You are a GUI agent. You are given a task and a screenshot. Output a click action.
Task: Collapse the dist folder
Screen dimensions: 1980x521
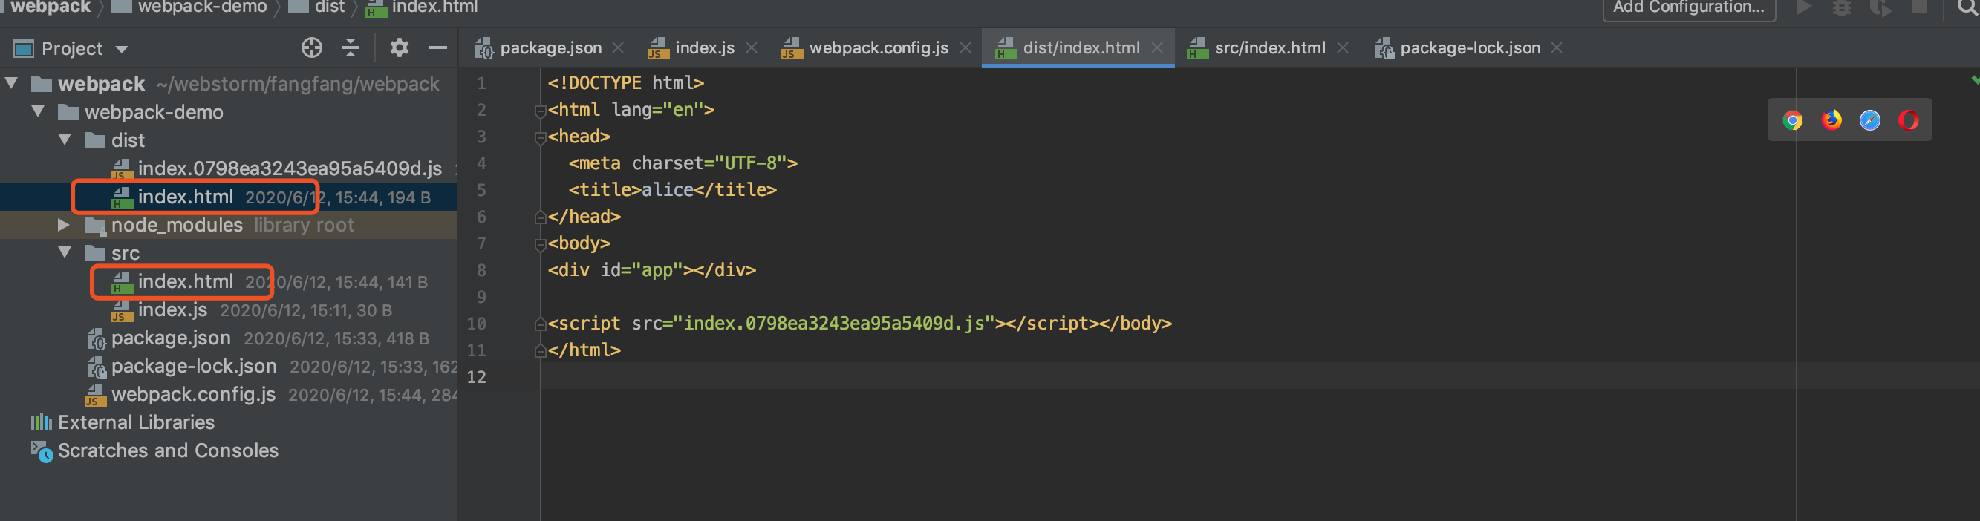click(x=65, y=140)
